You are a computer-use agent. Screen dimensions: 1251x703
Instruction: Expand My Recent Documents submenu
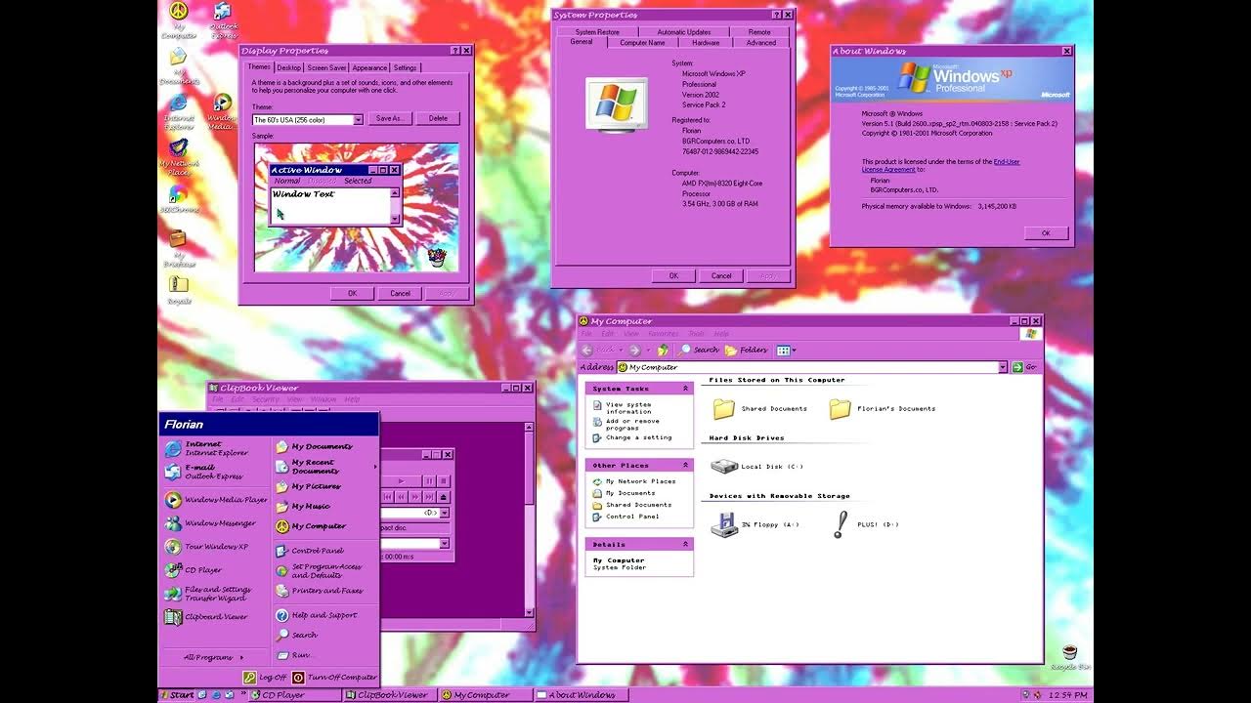[x=325, y=467]
